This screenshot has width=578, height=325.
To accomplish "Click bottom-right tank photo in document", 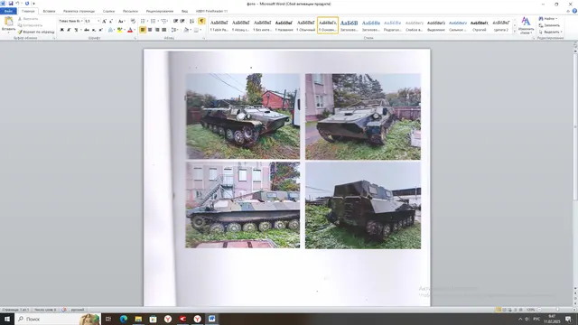I will [x=363, y=205].
